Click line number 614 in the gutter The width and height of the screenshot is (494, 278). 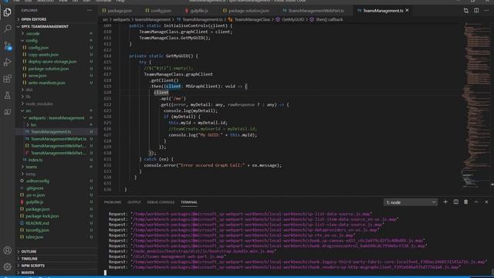(107, 56)
